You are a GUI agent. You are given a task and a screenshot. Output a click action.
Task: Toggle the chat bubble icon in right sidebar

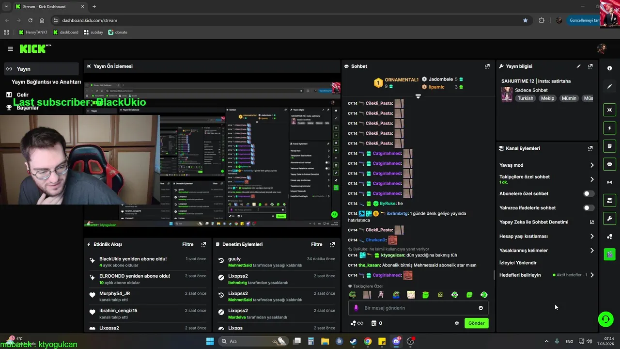(609, 164)
